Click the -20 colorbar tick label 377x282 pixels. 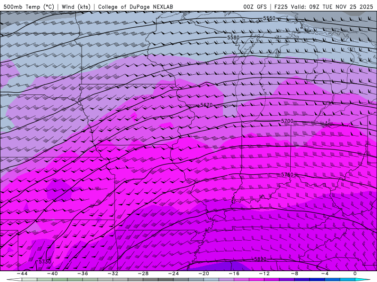(204, 274)
